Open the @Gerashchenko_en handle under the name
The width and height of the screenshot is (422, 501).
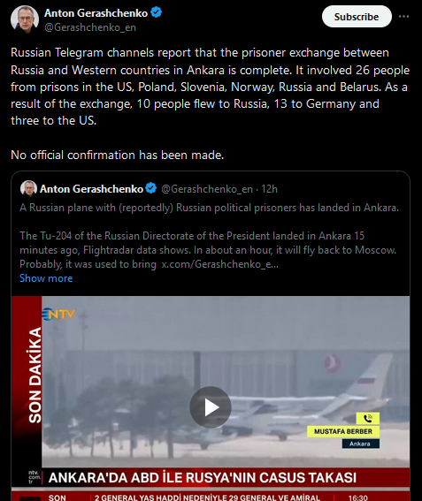point(90,27)
